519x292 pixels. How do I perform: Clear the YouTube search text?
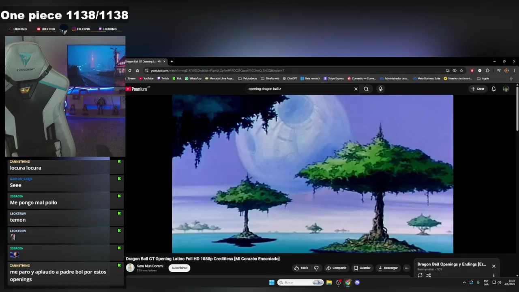[356, 89]
